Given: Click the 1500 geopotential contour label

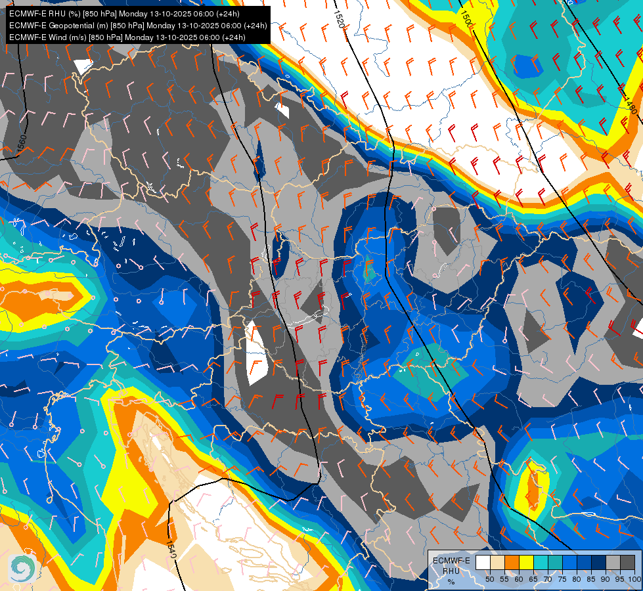Looking at the screenshot, I should pyautogui.click(x=467, y=19).
